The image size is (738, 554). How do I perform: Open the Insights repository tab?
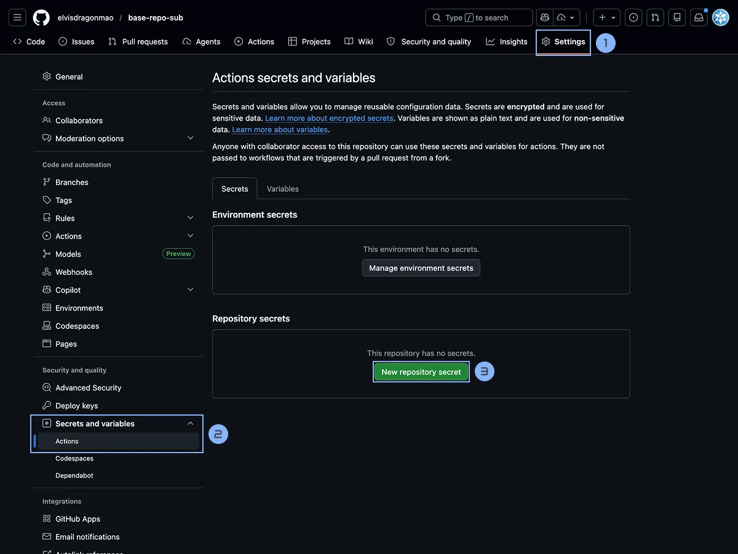507,42
